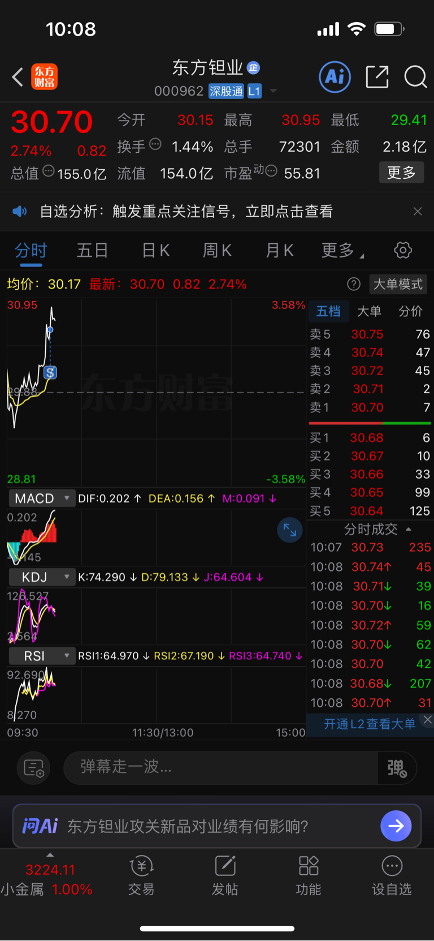434x941 pixels.
Task: Open 开通L2查看大单 link
Action: point(370,724)
